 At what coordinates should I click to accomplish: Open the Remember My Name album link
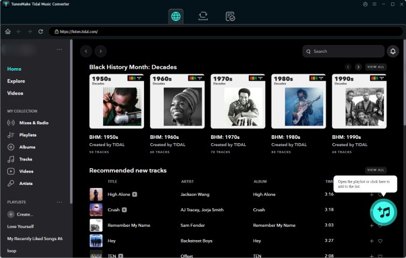[274, 225]
